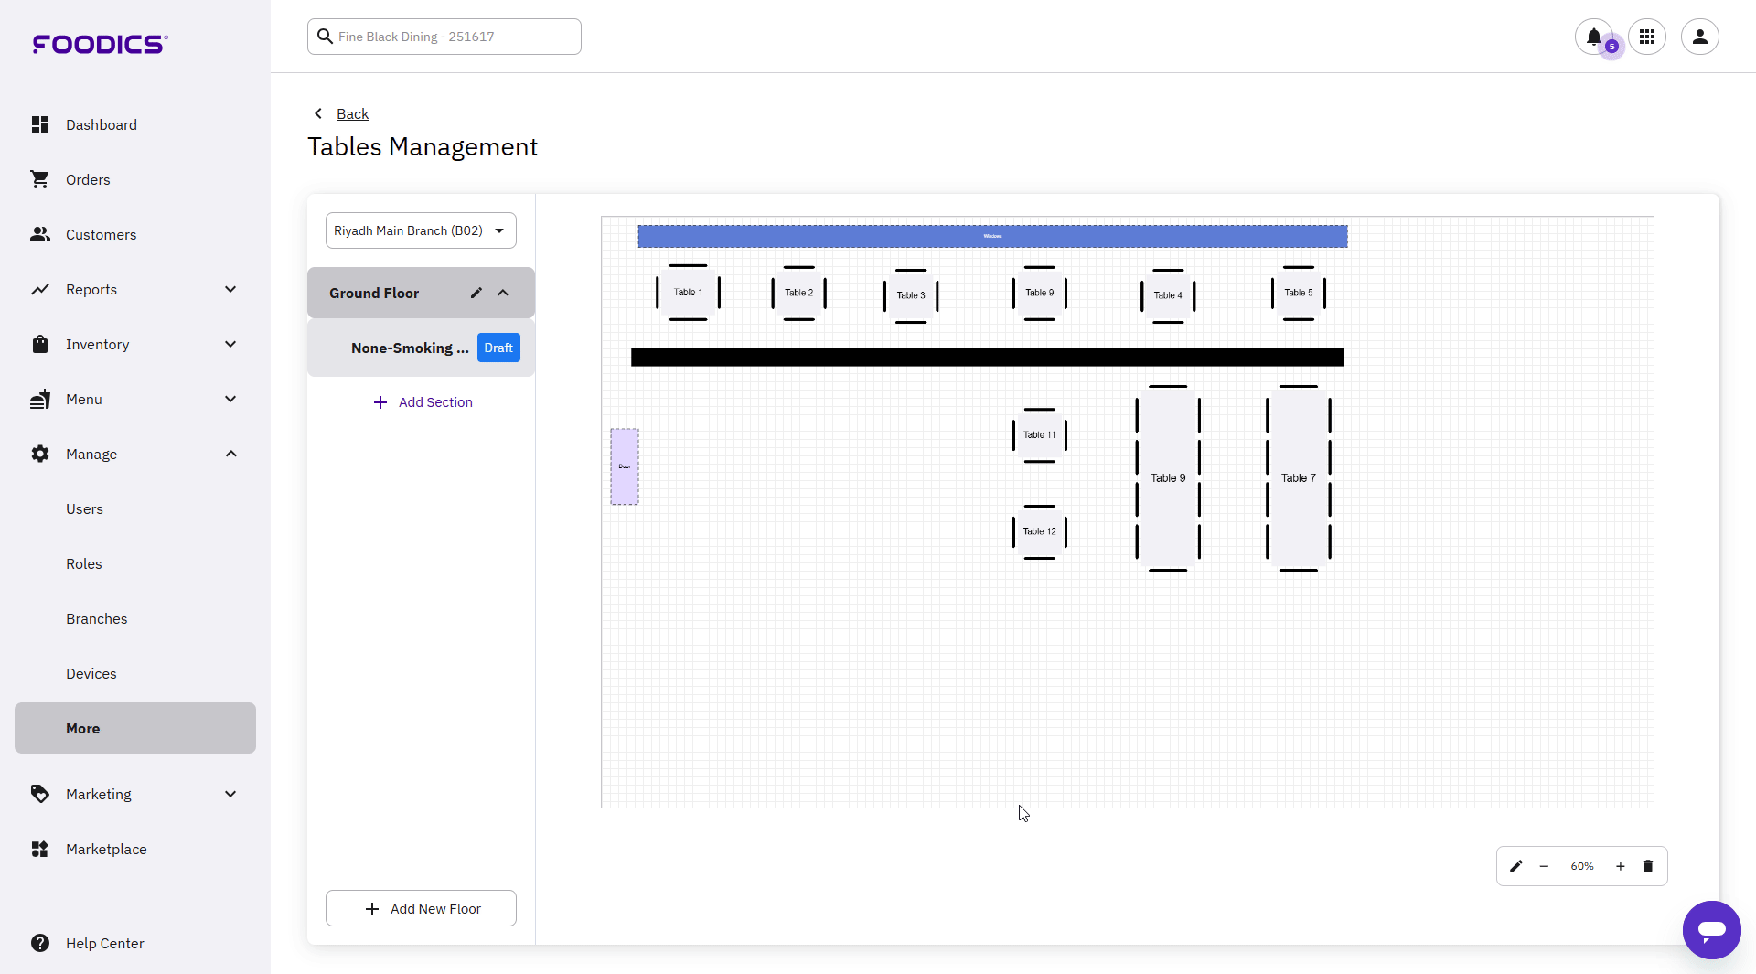Edit the Ground Floor name
This screenshot has width=1756, height=974.
click(x=476, y=293)
